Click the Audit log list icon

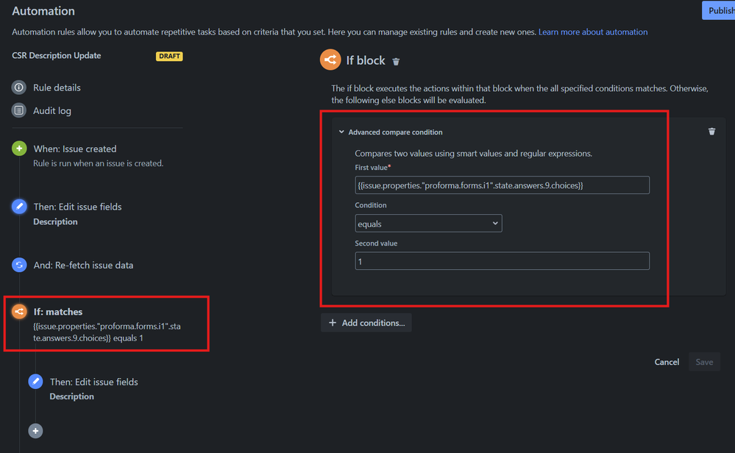click(18, 110)
